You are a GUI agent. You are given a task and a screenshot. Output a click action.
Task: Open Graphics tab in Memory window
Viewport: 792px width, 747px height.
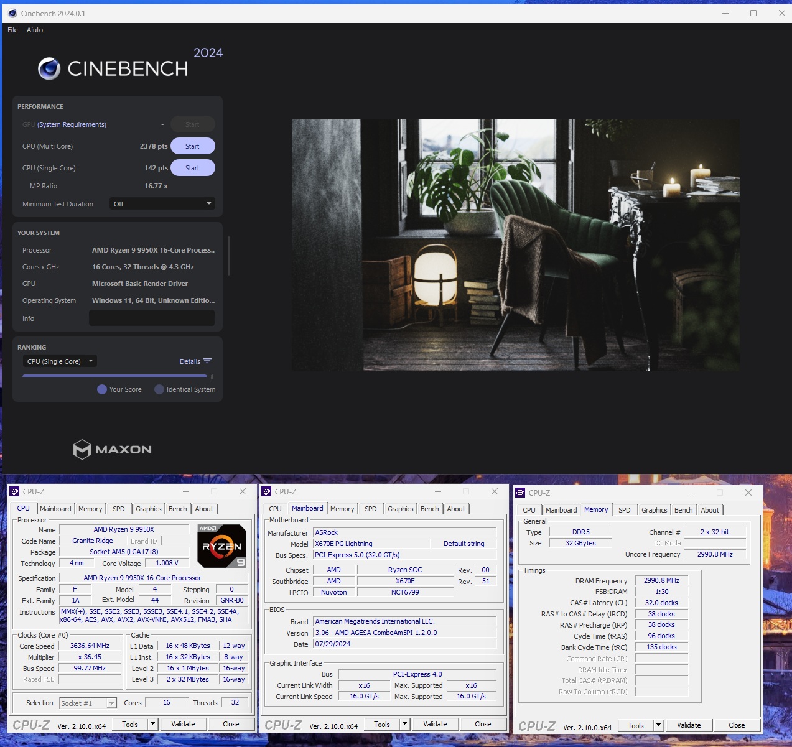pos(655,510)
